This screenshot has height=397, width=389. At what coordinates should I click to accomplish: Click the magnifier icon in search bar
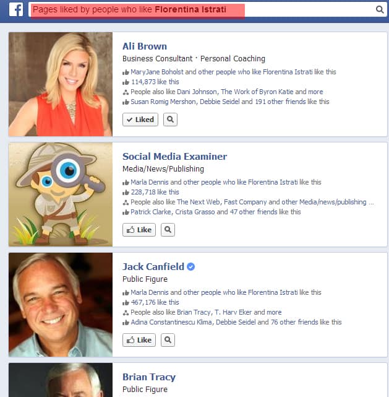pyautogui.click(x=379, y=9)
